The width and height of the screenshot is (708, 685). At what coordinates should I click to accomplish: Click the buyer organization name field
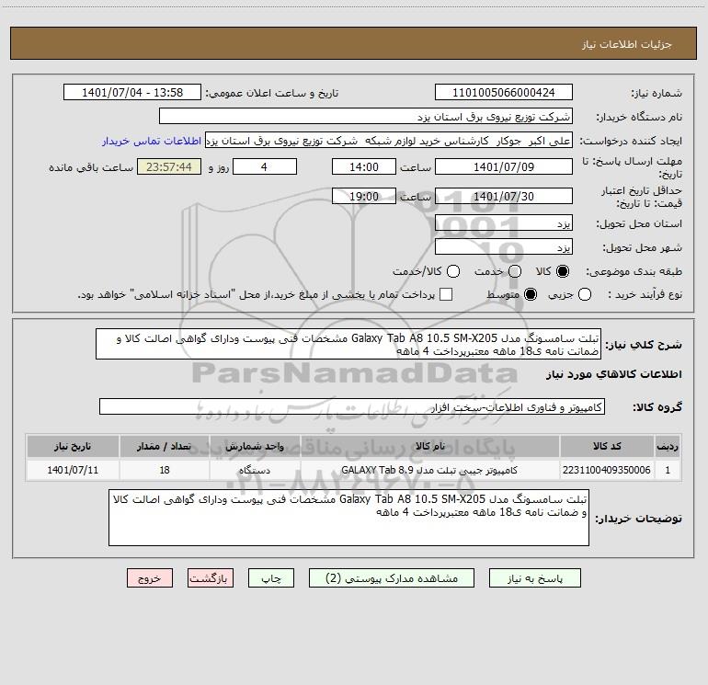(x=366, y=116)
